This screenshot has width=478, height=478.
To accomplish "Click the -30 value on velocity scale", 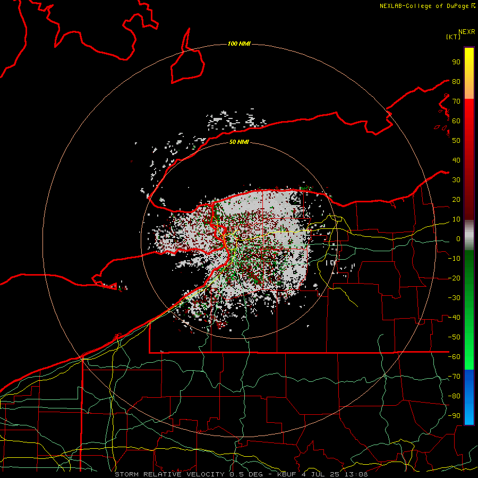I will click(x=454, y=298).
